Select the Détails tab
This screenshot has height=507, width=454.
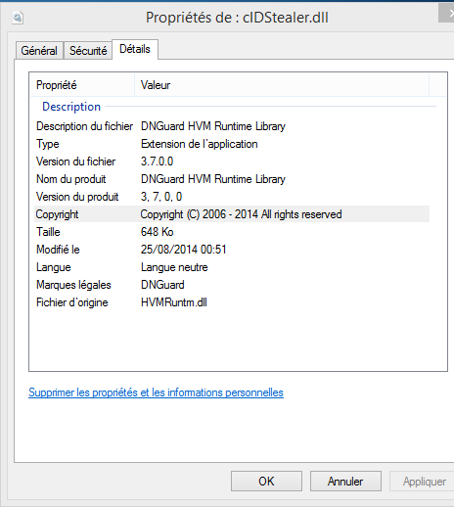(x=135, y=49)
